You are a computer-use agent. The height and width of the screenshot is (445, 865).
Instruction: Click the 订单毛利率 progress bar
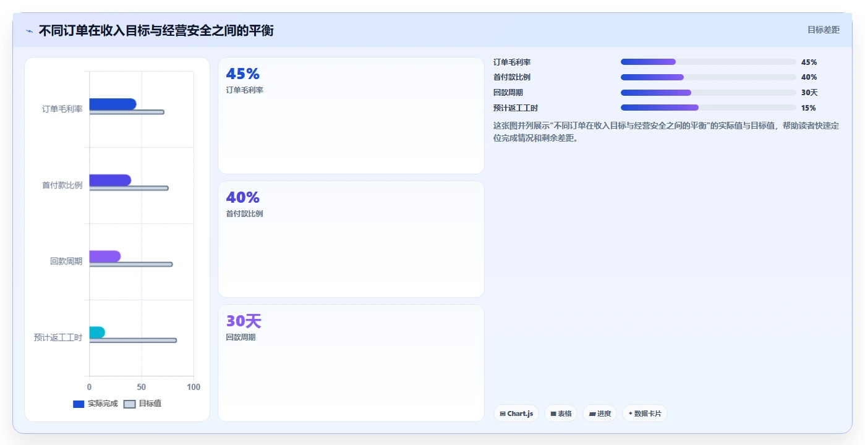pyautogui.click(x=708, y=62)
